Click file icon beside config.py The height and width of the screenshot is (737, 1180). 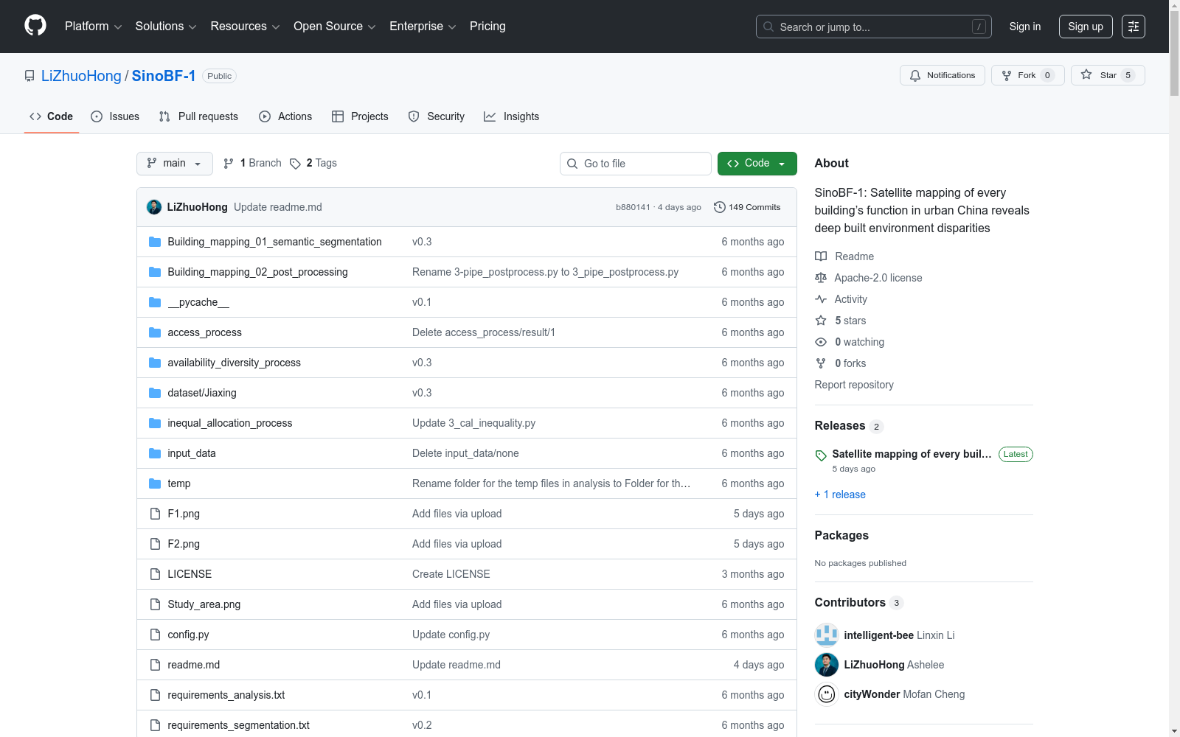tap(155, 635)
